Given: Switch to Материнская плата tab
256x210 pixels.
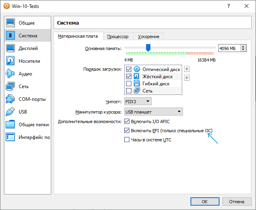Looking at the screenshot, I should pyautogui.click(x=78, y=36).
